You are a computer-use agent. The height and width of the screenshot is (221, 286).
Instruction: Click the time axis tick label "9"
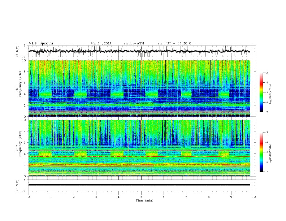click(231, 197)
